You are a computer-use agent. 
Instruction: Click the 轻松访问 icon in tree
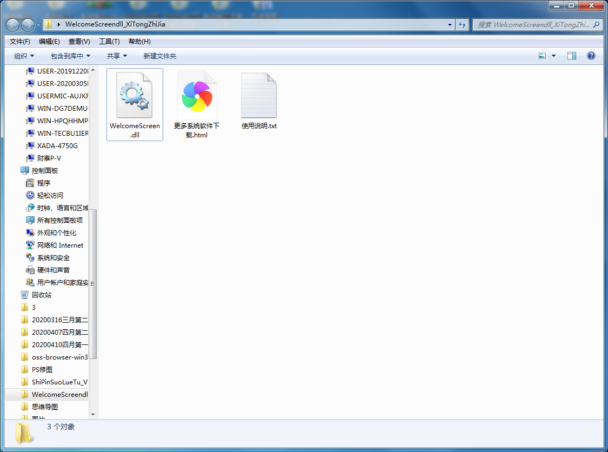[30, 195]
